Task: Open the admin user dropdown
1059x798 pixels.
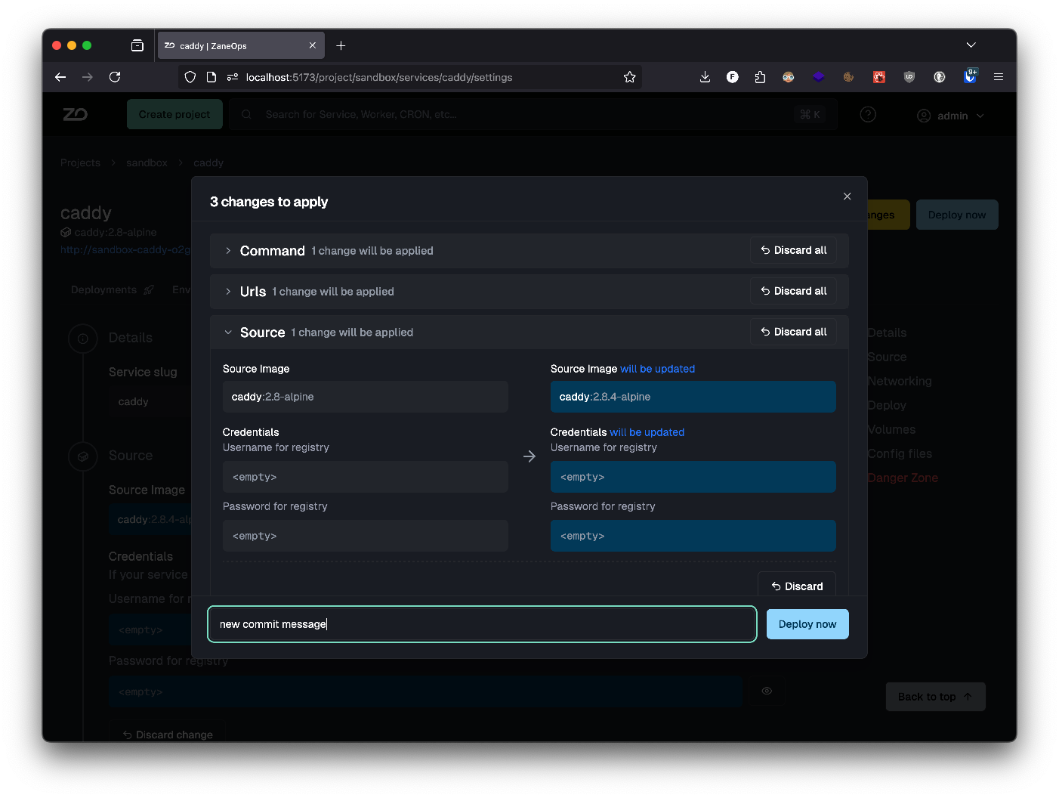Action: [950, 116]
